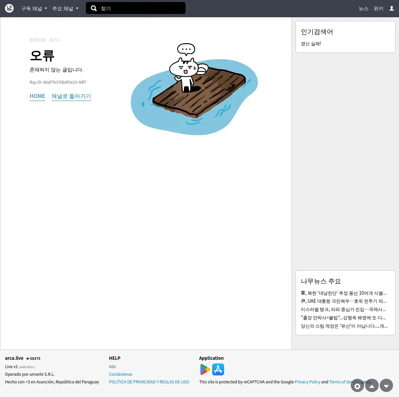Click the user account icon
Screen dimensions: 399x397
point(392,9)
